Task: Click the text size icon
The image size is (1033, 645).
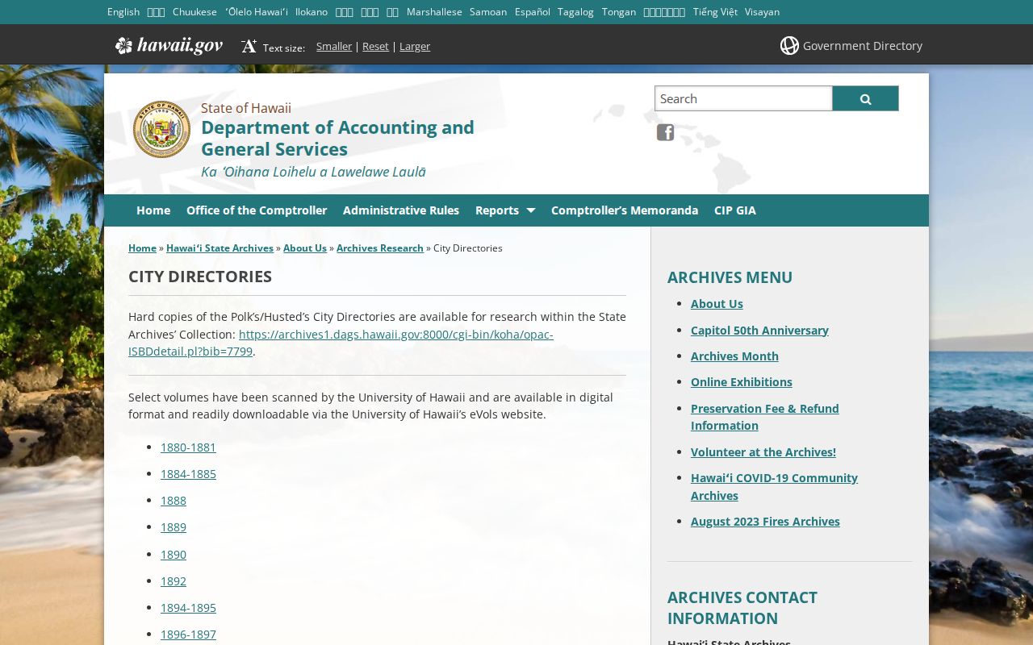Action: [x=249, y=46]
